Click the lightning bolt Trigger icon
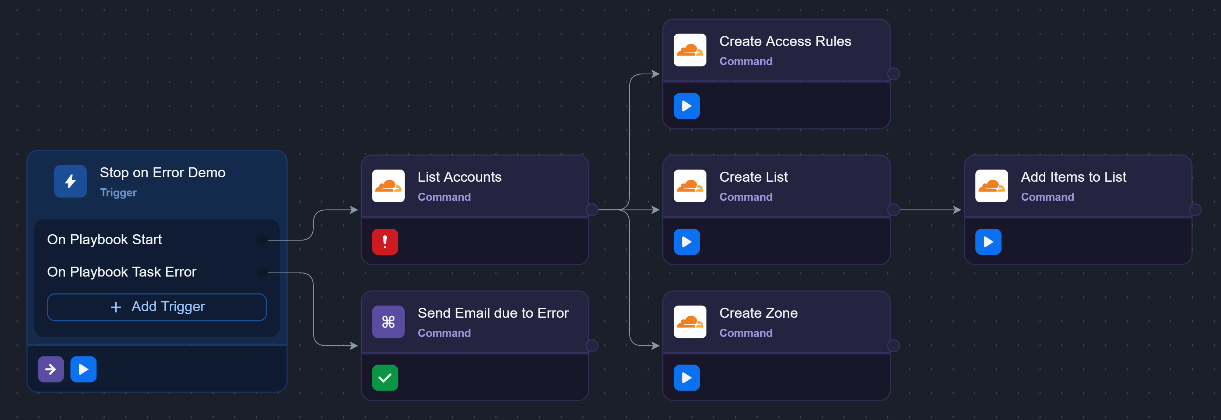 tap(70, 181)
